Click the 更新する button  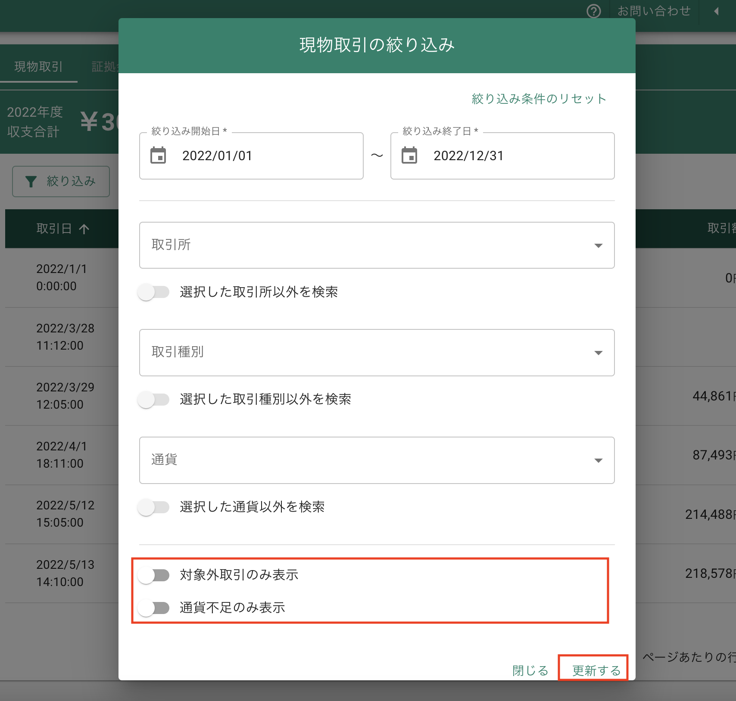(x=596, y=670)
